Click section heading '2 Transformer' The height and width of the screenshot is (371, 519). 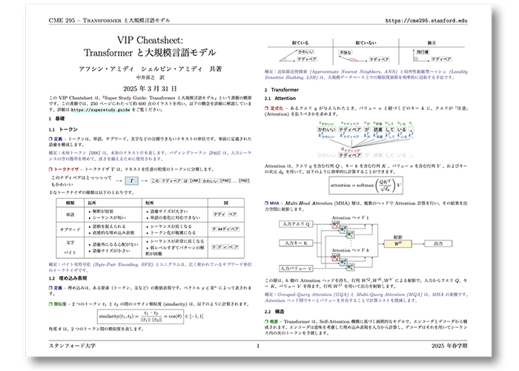(x=282, y=90)
